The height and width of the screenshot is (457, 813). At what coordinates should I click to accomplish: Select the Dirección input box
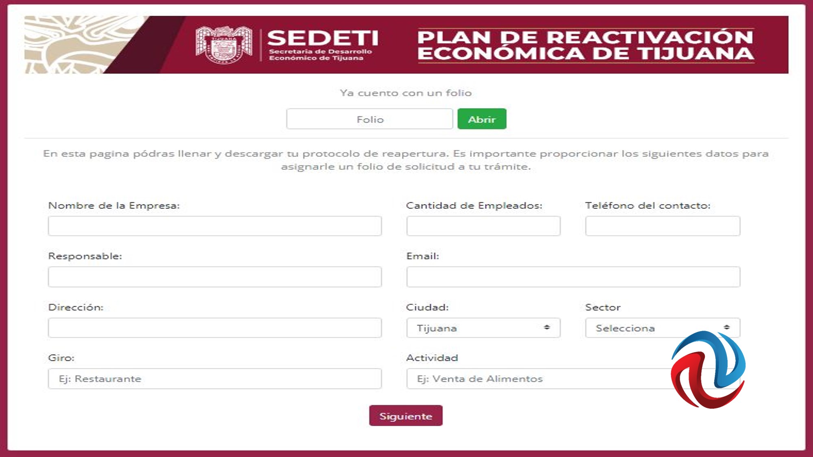[215, 328]
